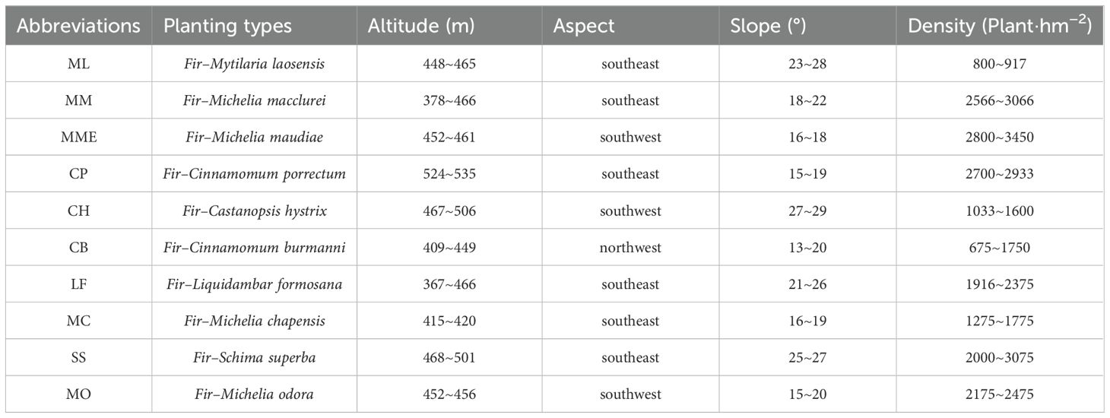
Task: Click the northwest aspect cell
Action: point(630,248)
